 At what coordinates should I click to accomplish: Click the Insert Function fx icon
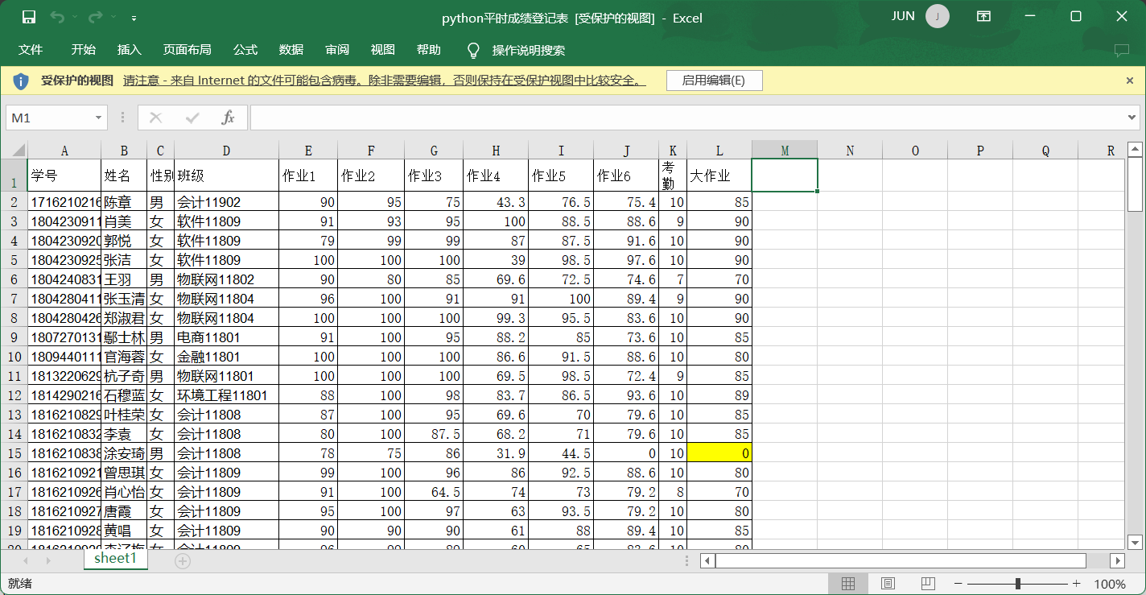click(228, 118)
